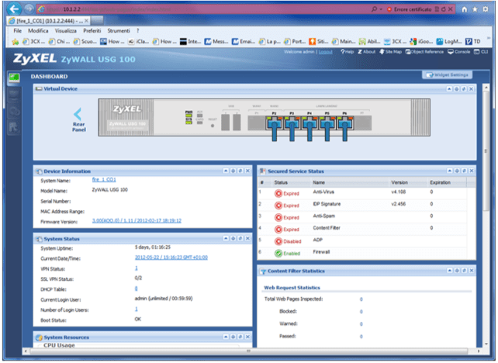
Task: Collapse the Device Information widget
Action: point(226,171)
